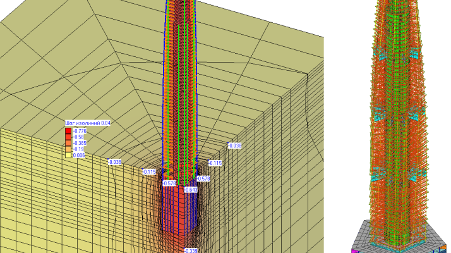Select the rightmost -0.038 contour label
451x253 pixels.
click(234, 146)
